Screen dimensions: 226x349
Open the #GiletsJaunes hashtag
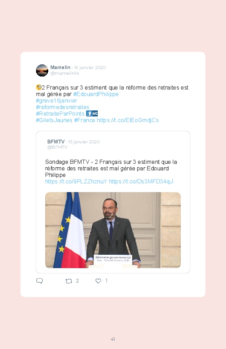coord(54,120)
